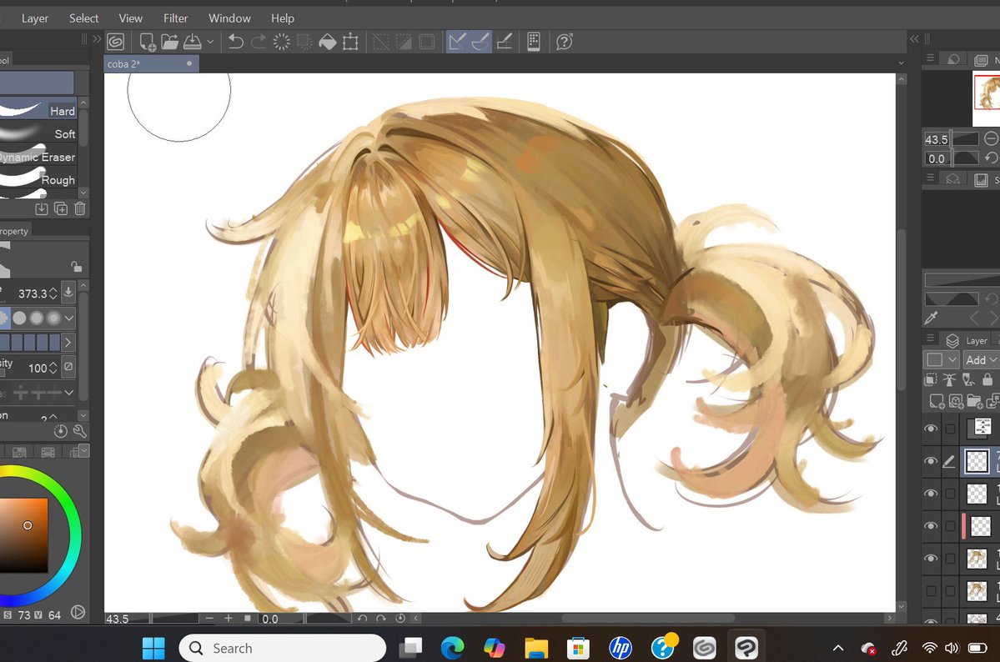Toggle Snap to Grid
Viewport: 1000px width, 662px height.
point(505,42)
